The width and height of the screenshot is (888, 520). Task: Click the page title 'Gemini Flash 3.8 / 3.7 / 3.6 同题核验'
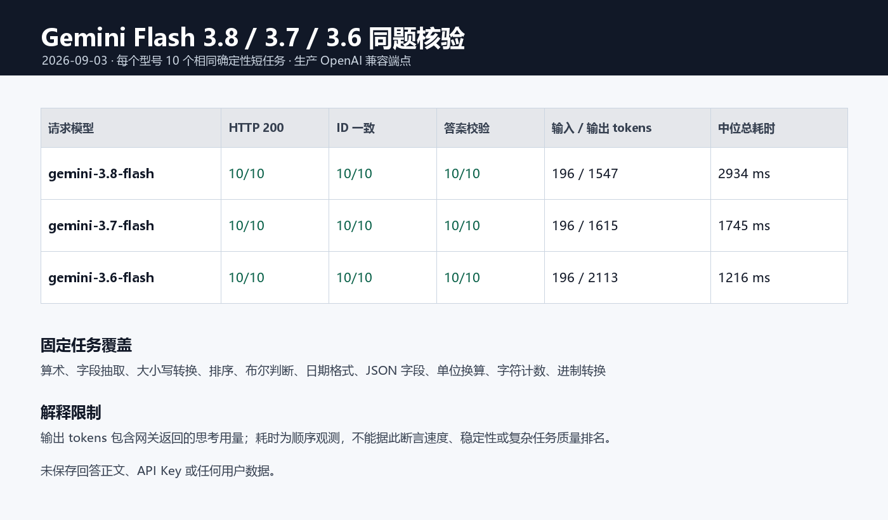252,38
